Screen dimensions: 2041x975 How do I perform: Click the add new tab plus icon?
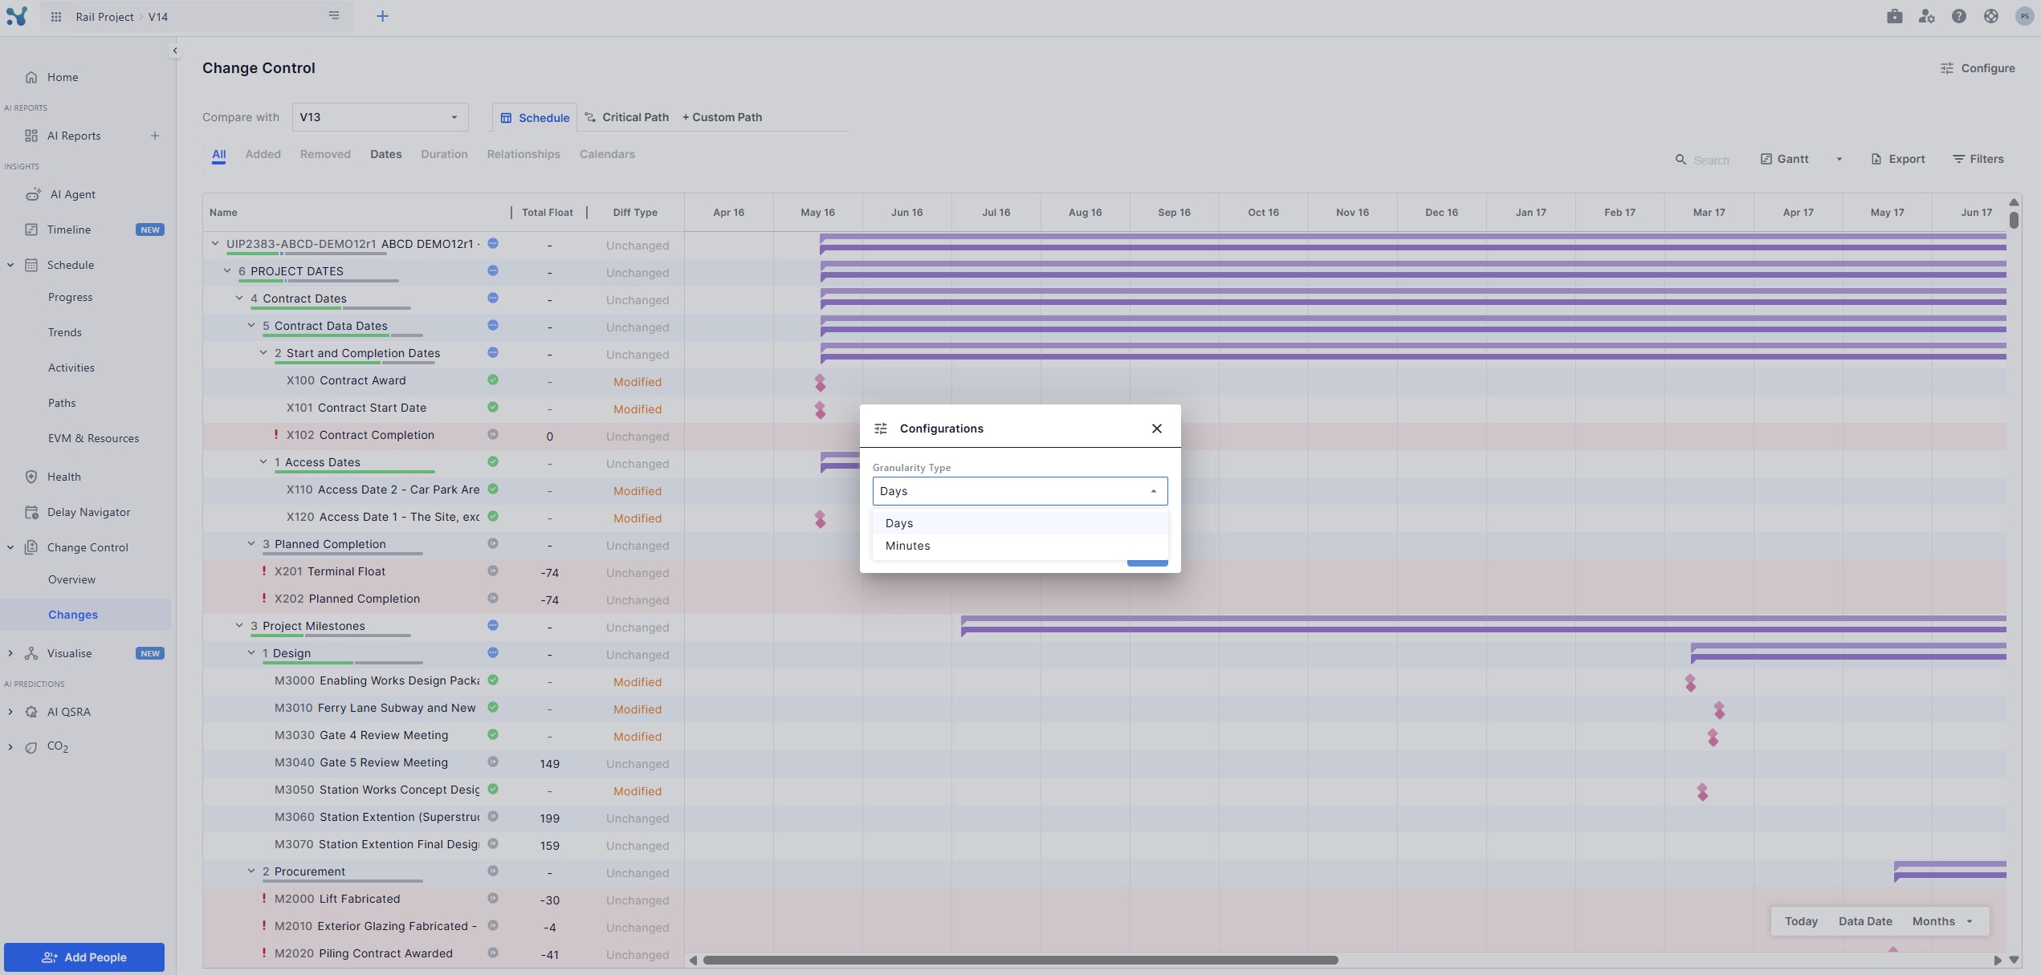382,16
